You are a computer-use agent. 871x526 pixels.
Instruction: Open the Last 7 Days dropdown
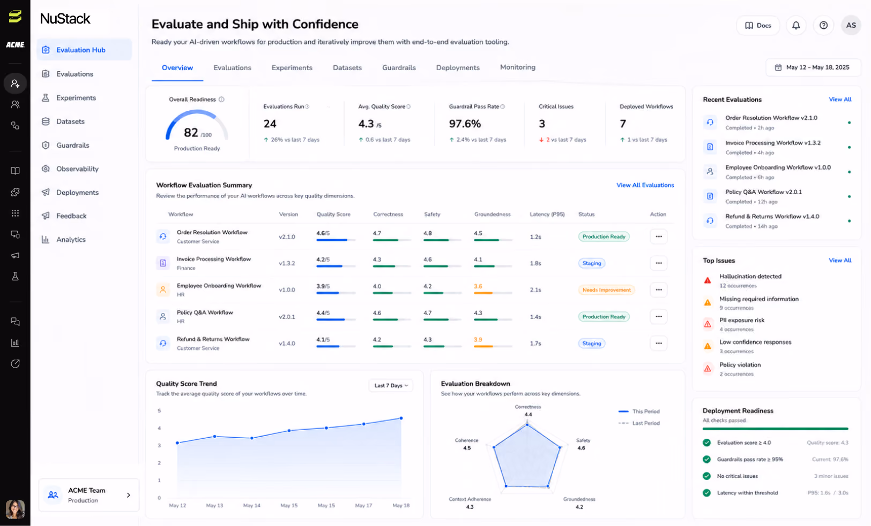pyautogui.click(x=391, y=385)
